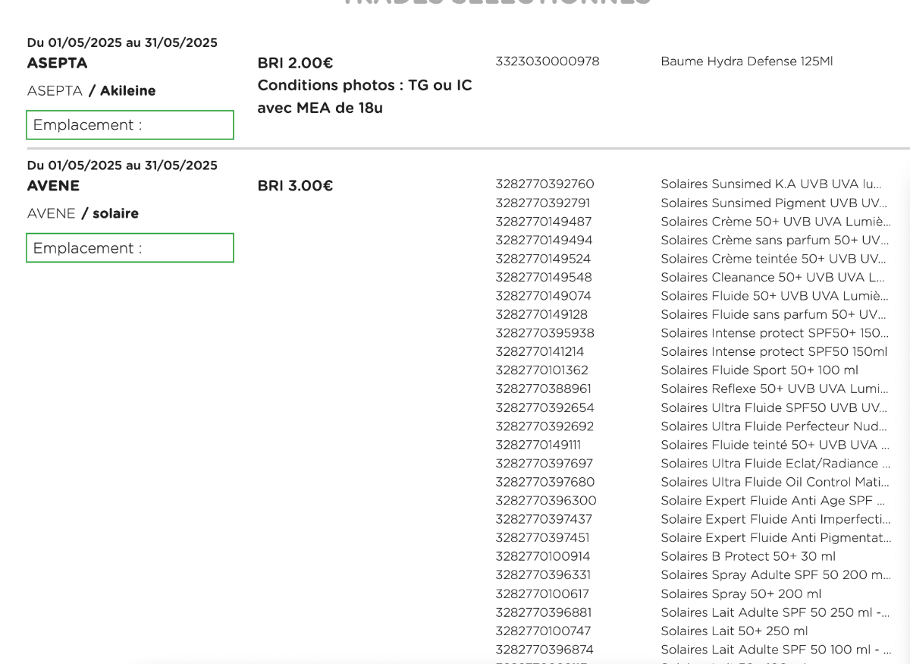Select barcode 3282770397680
The height and width of the screenshot is (664, 910).
[x=545, y=482]
